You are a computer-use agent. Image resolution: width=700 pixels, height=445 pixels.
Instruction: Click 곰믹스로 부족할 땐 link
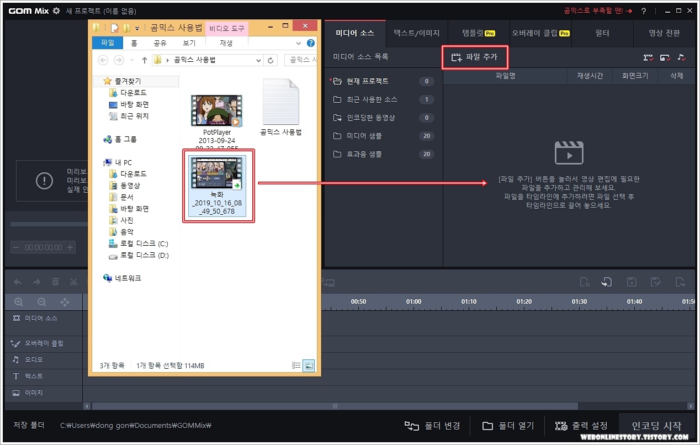point(598,11)
